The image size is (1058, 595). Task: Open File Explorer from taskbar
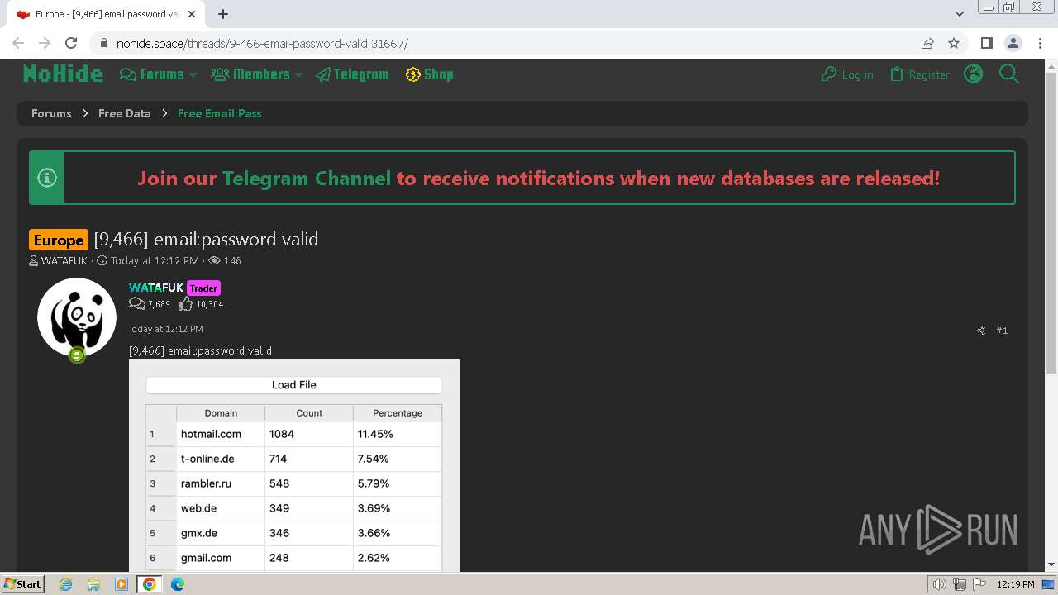tap(93, 584)
